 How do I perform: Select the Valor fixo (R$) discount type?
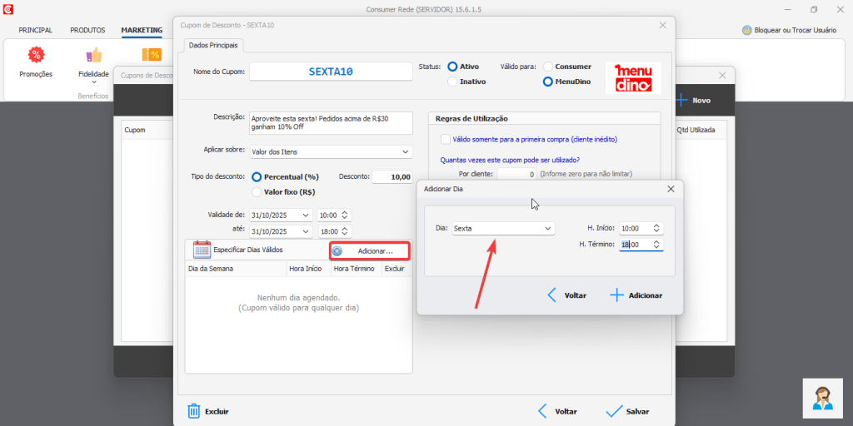pos(257,192)
